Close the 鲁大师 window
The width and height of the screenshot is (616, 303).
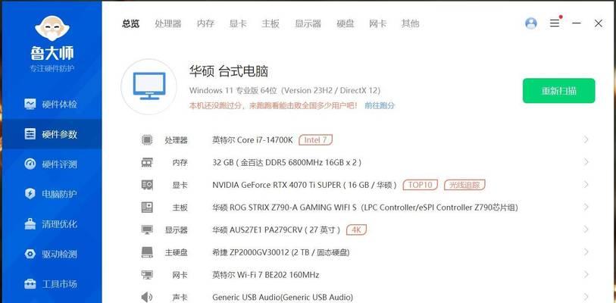[x=599, y=23]
